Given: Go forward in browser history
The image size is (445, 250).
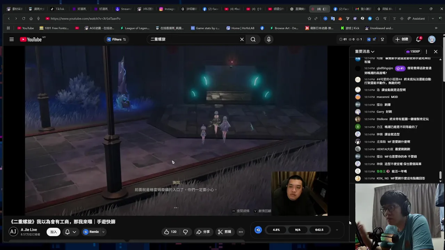Looking at the screenshot, I should point(16,18).
